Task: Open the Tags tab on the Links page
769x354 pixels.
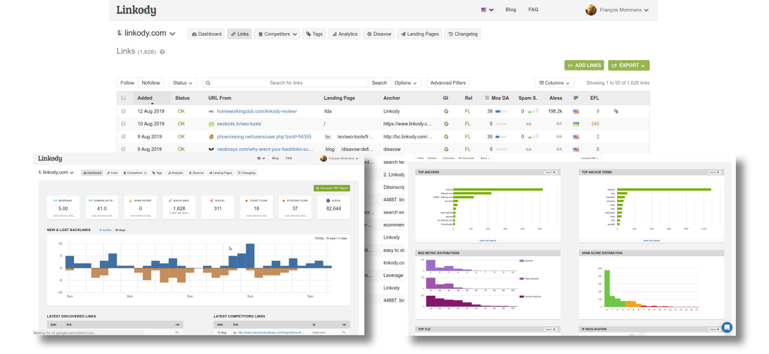Action: click(x=314, y=34)
